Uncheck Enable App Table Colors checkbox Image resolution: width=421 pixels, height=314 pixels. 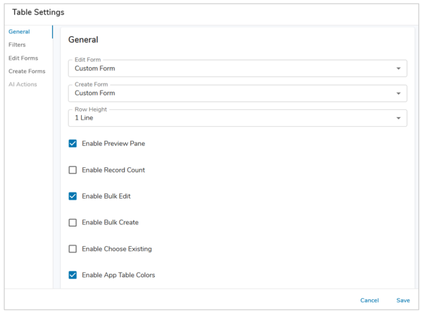(x=72, y=275)
